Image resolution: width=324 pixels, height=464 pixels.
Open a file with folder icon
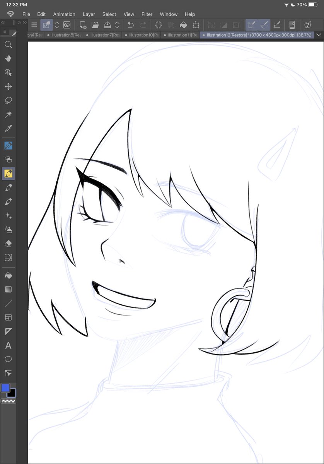(95, 25)
